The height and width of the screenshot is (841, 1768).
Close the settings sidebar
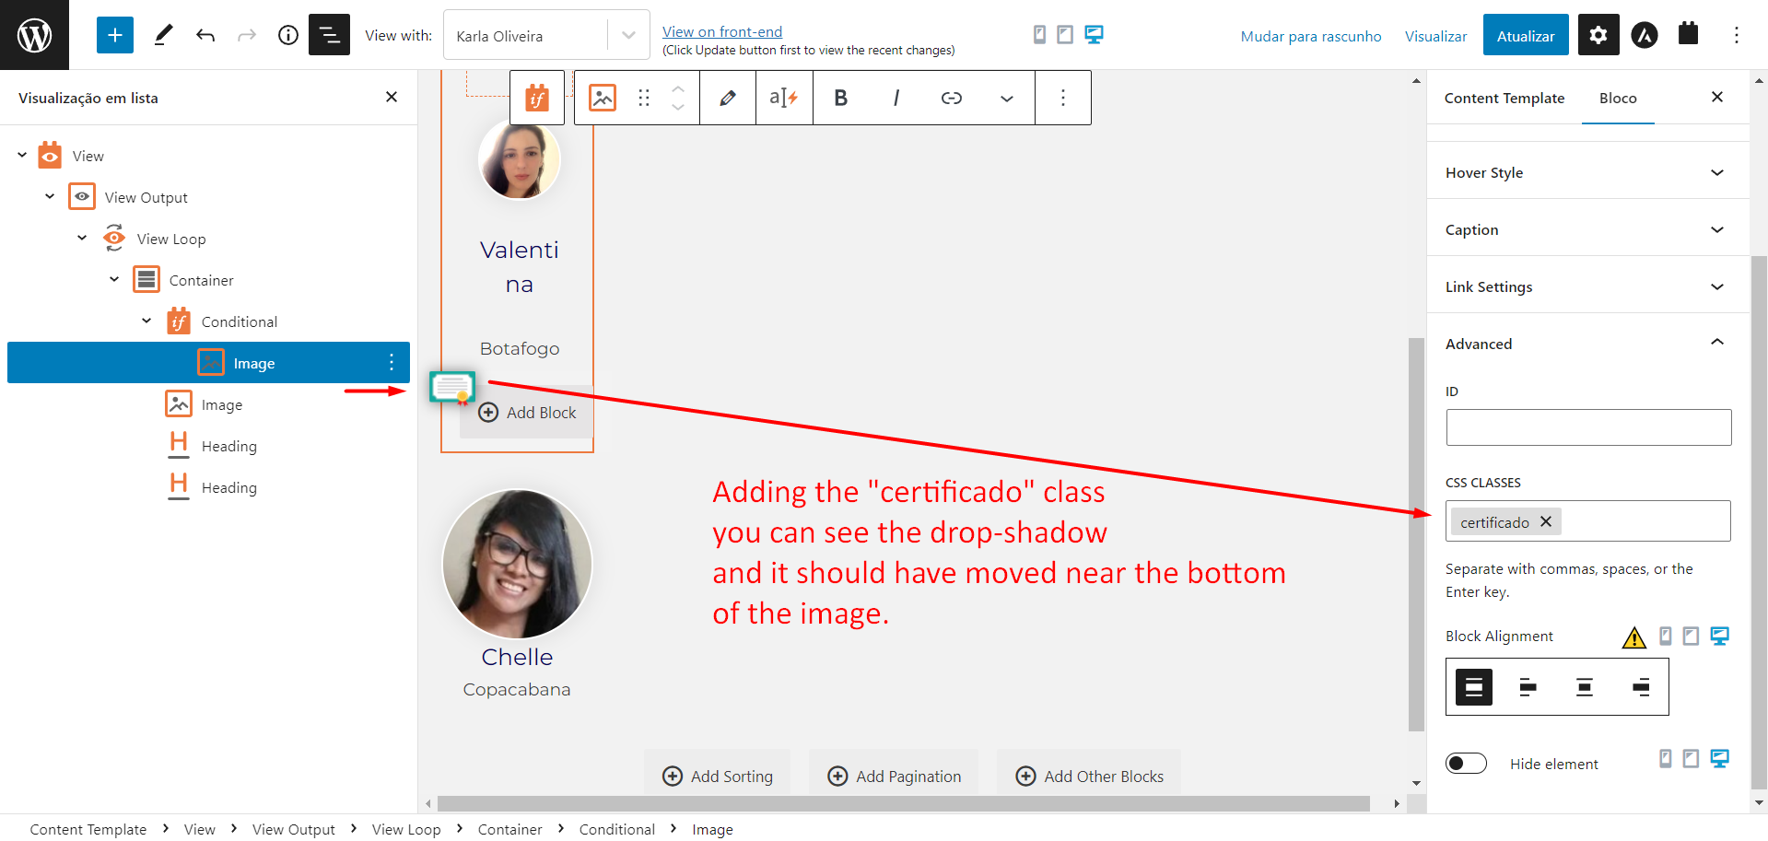[x=1717, y=97]
